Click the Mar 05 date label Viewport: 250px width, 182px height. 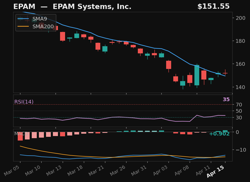point(12,170)
